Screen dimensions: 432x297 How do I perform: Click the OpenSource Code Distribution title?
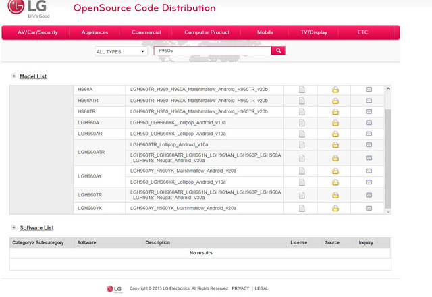pyautogui.click(x=144, y=8)
